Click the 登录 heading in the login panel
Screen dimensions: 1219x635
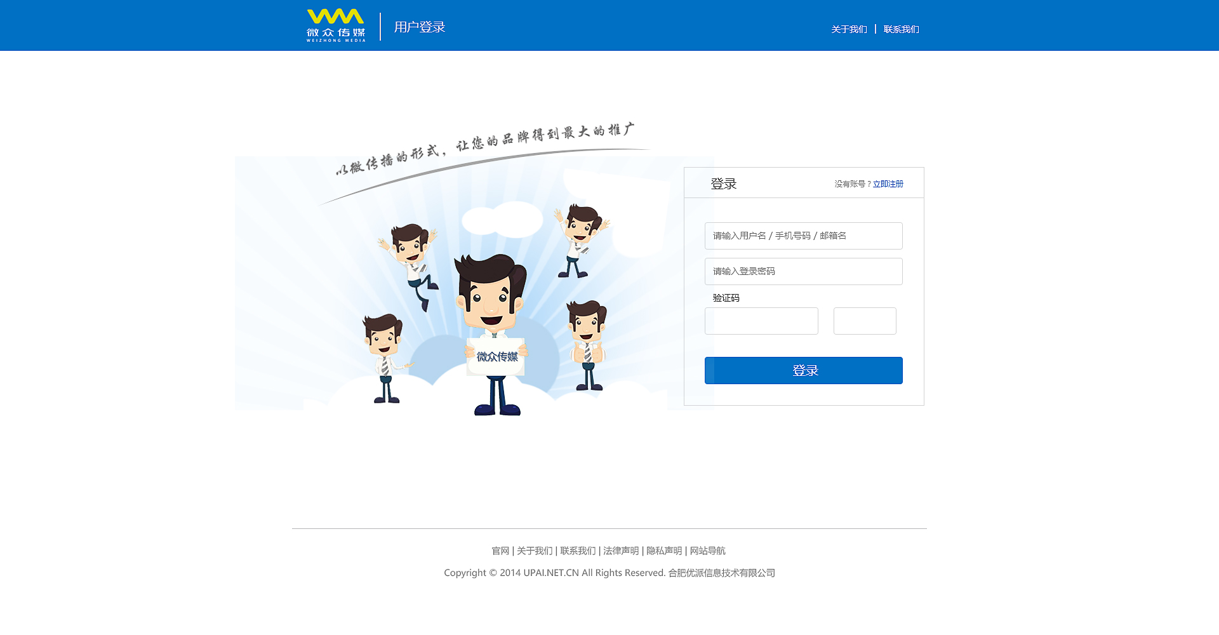(724, 184)
